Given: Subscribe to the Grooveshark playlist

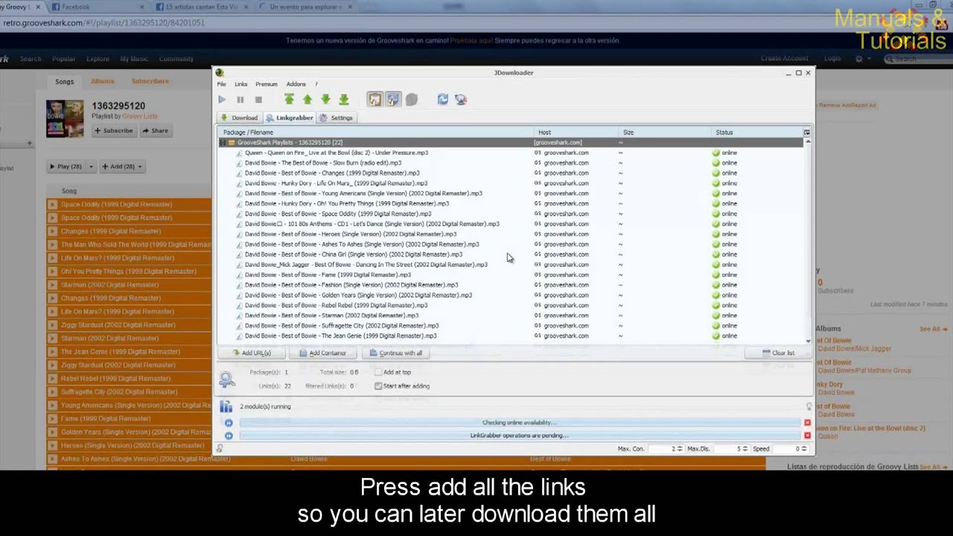Looking at the screenshot, I should coord(114,130).
